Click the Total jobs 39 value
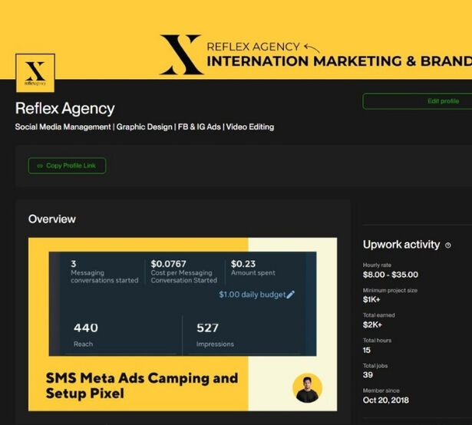 point(368,374)
